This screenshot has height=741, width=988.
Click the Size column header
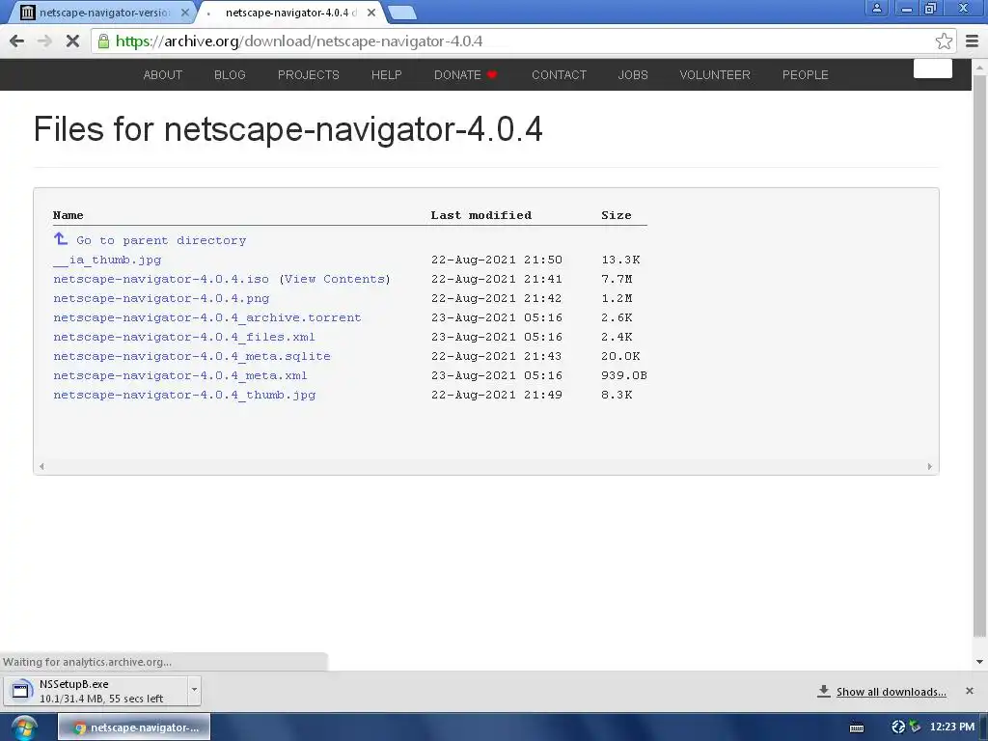tap(617, 215)
